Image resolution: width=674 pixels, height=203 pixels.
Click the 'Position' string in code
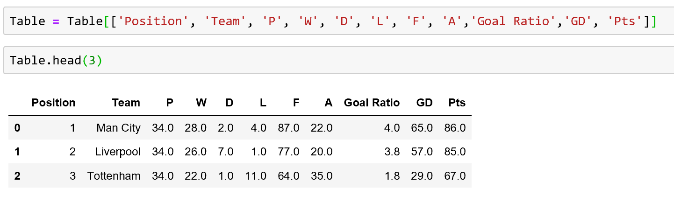153,21
